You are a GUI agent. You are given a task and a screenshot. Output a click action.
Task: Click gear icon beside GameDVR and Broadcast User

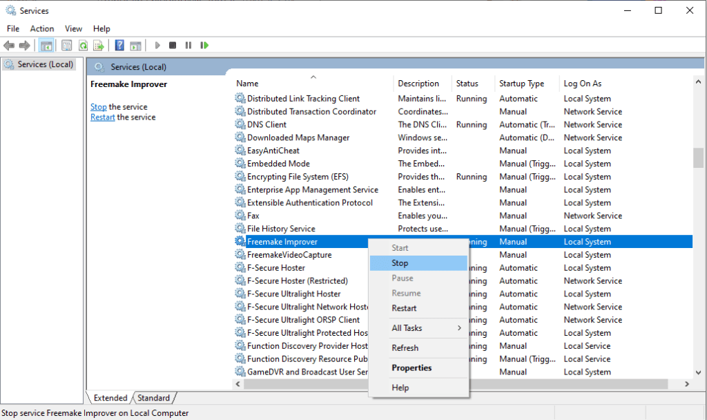(x=240, y=372)
